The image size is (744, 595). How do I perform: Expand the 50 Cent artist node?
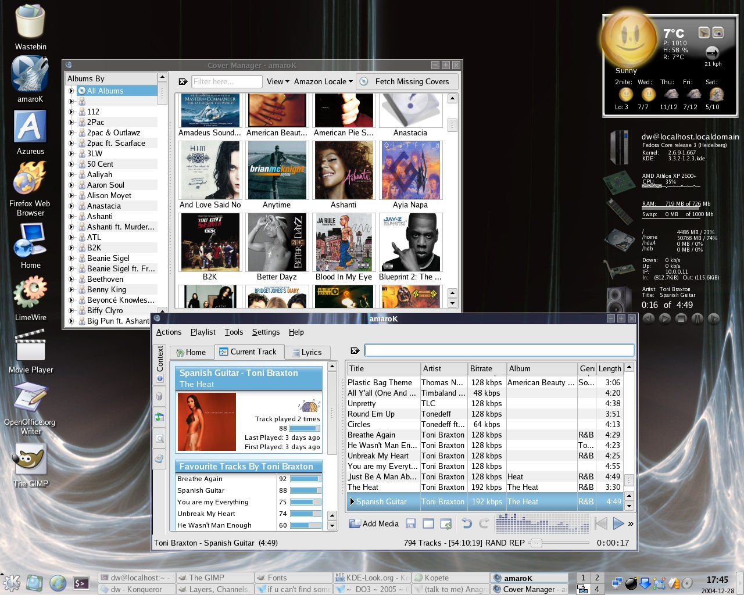71,164
